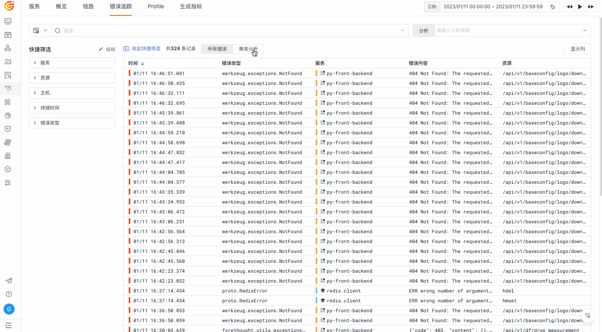Open the security shield icon in sidebar
Screen dimensions: 602x332
point(8,129)
